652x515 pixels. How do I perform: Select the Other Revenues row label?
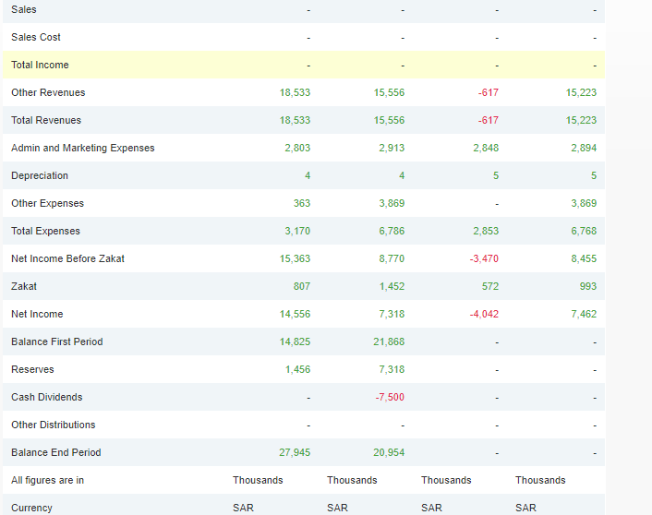(x=48, y=92)
